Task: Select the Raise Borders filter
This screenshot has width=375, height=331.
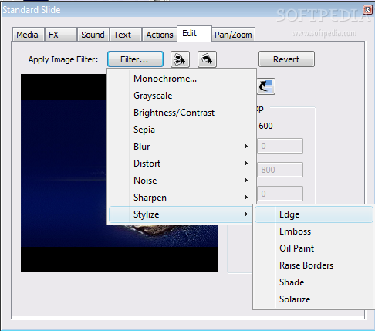Action: pyautogui.click(x=314, y=265)
